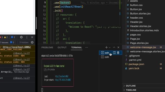Close the terminal panel
The width and height of the screenshot is (165, 92).
pos(118,47)
